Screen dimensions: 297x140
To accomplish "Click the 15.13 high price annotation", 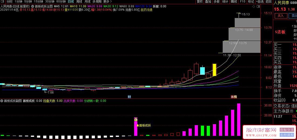I will coord(246,14).
